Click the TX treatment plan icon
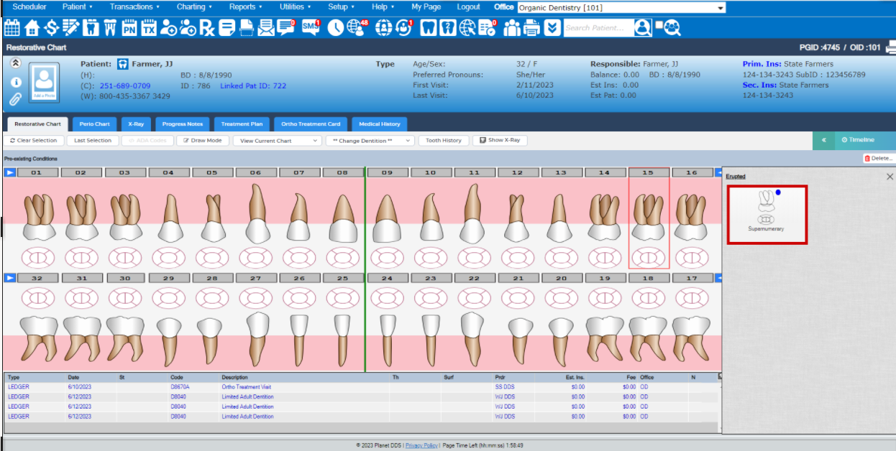The height and width of the screenshot is (451, 896). (149, 28)
